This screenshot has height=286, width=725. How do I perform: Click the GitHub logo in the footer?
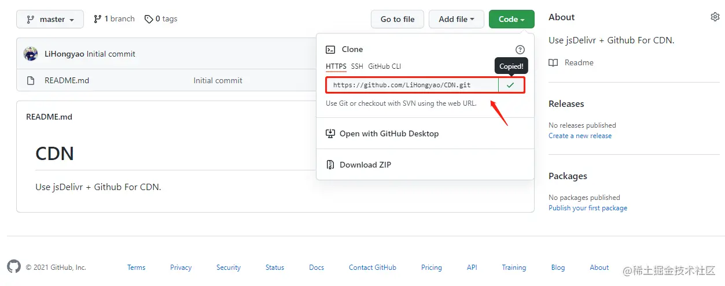coord(14,266)
